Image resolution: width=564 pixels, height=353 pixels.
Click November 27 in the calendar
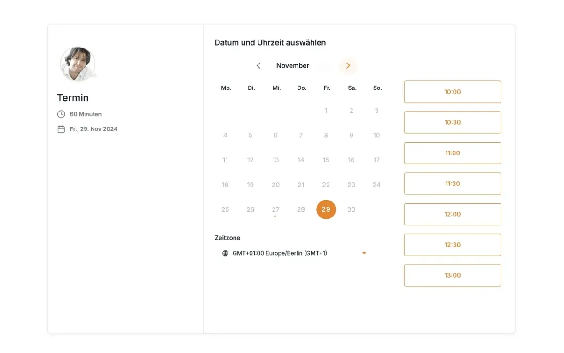coord(275,209)
